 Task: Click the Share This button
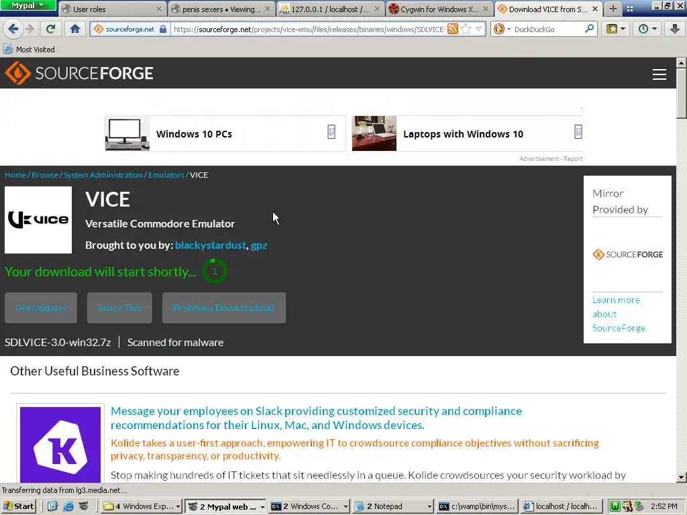119,308
